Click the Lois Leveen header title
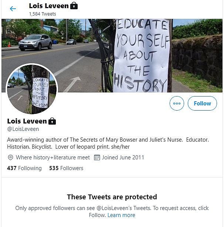 [49, 6]
